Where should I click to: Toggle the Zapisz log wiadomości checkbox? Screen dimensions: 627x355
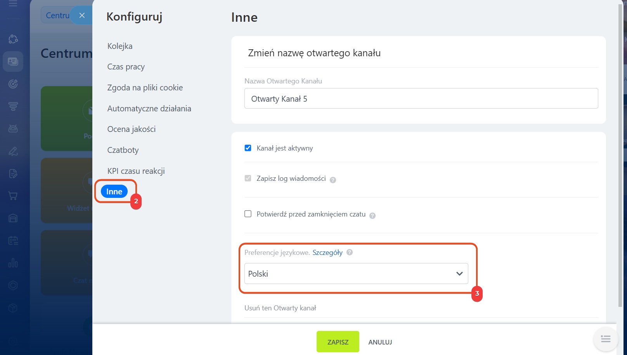[248, 178]
